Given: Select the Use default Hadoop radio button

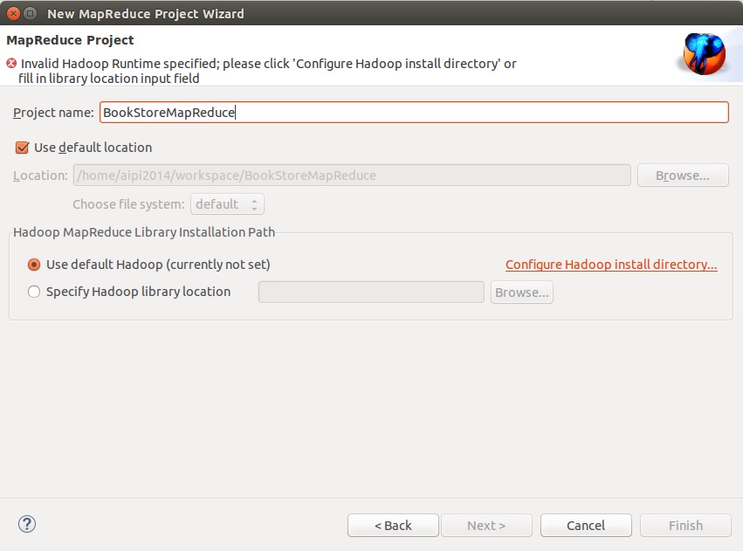Looking at the screenshot, I should 34,265.
